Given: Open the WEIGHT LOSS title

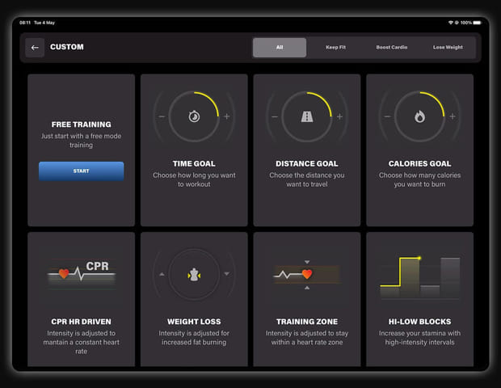Looking at the screenshot, I should click(194, 322).
